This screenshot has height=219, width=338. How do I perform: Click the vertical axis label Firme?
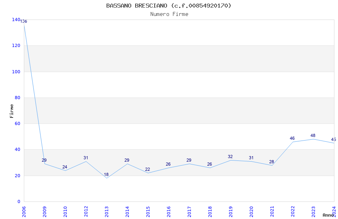(x=12, y=111)
